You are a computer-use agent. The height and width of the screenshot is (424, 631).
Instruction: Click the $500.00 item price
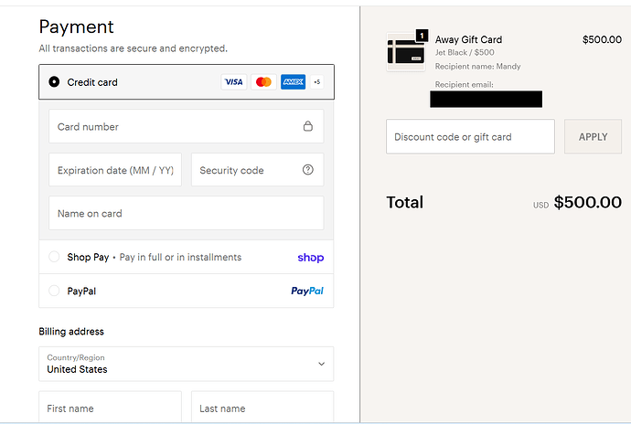602,39
